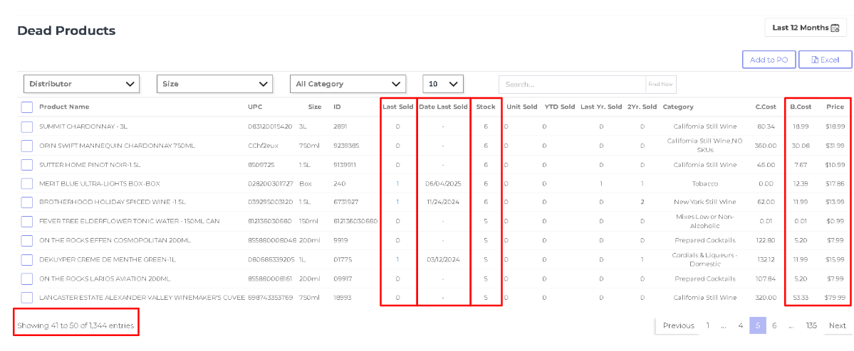Click the Find New button
This screenshot has width=854, height=351.
(x=661, y=85)
